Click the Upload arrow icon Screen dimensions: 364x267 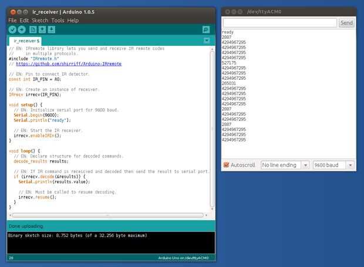point(22,29)
